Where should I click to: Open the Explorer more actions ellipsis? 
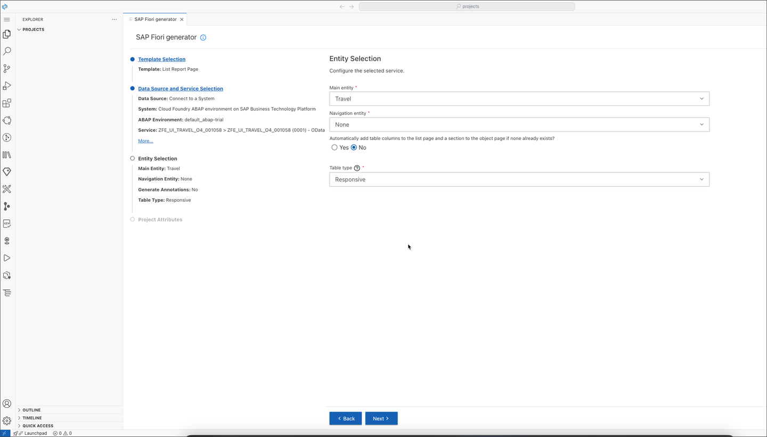coord(114,19)
